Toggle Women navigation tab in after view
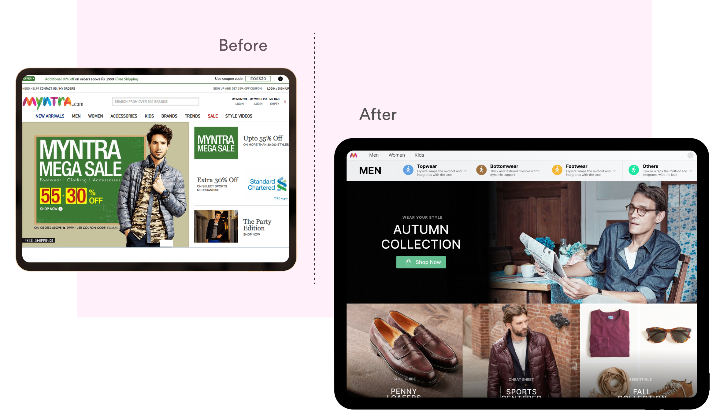712x412 pixels. [396, 155]
